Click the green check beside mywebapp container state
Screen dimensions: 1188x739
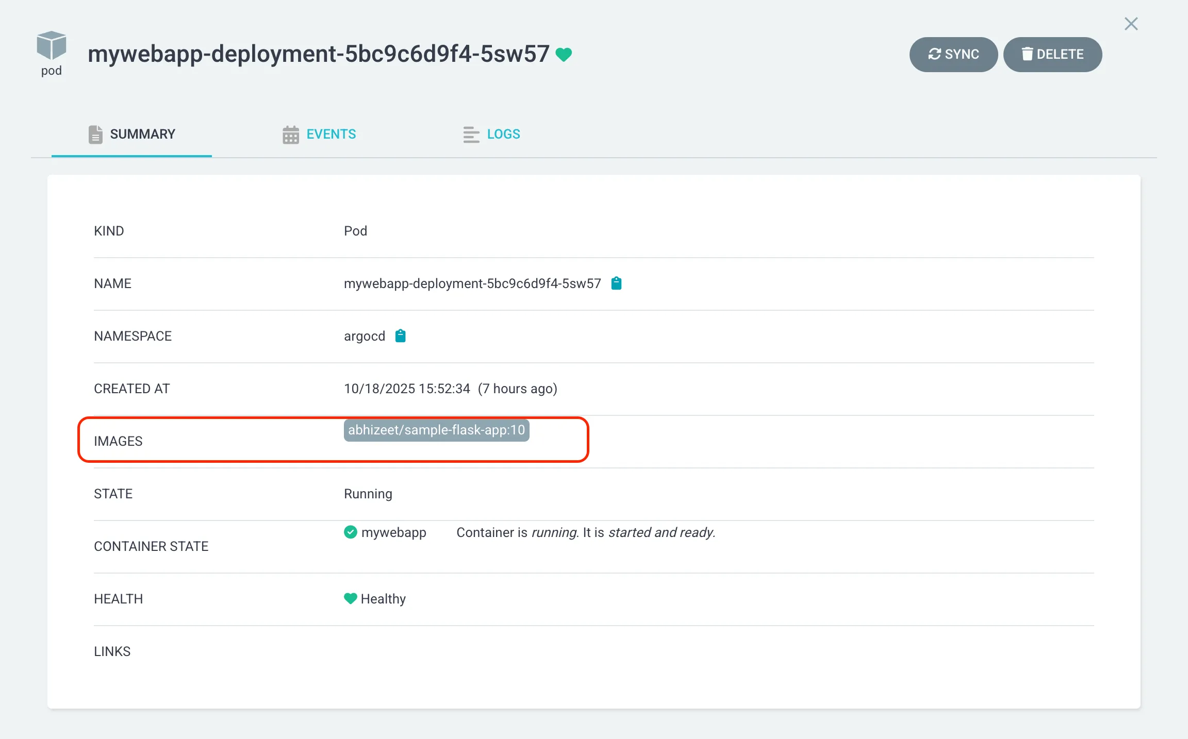click(350, 532)
